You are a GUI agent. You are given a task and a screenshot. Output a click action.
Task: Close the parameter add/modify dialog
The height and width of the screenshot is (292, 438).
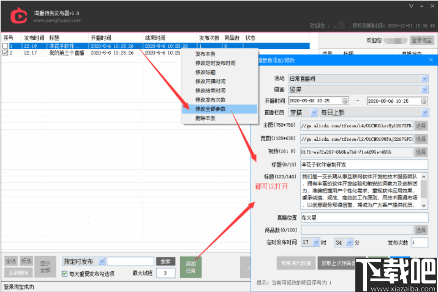431,60
